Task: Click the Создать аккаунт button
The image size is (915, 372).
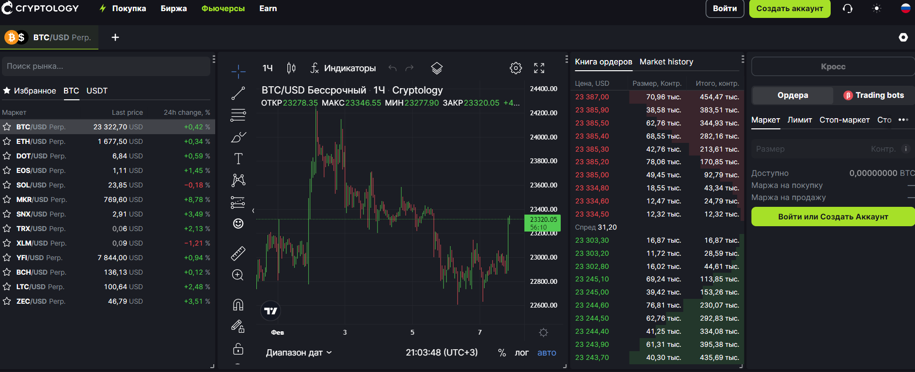Action: 789,9
